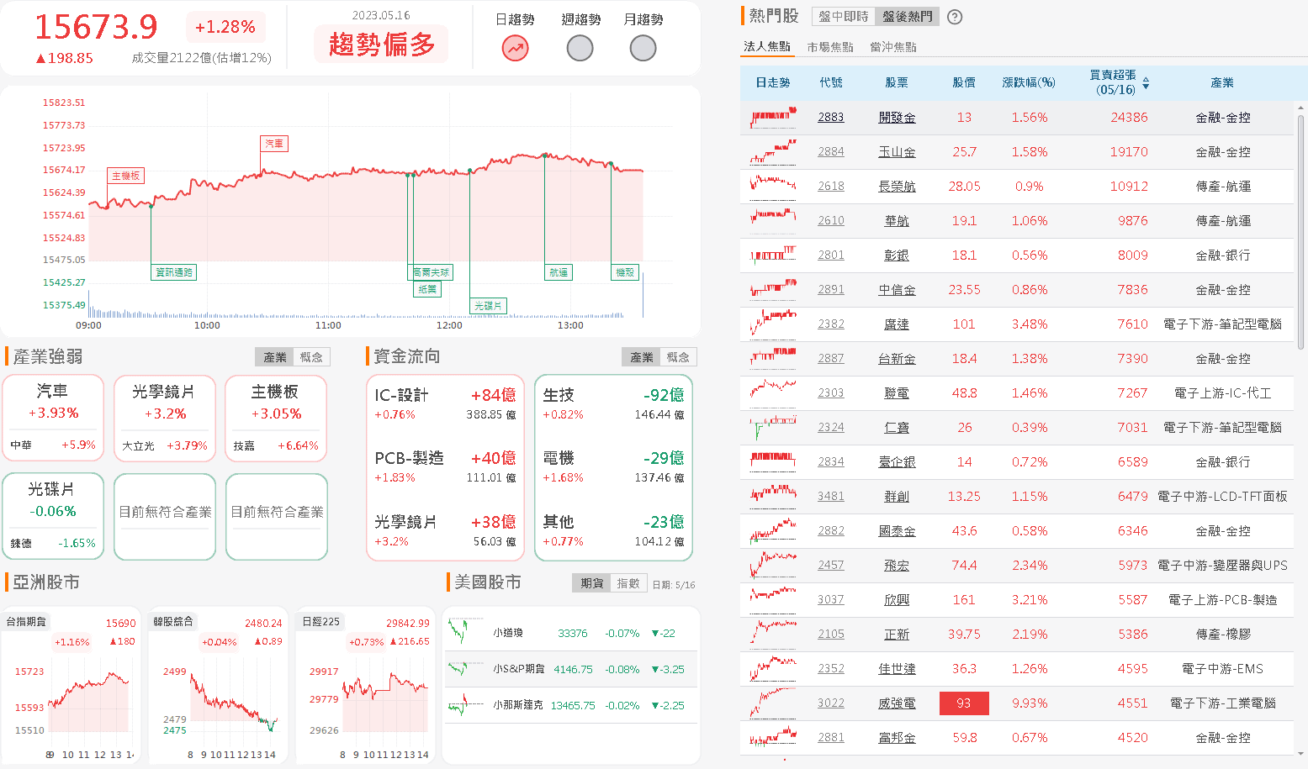Click the 航運 marker on intraday chart

(x=559, y=272)
